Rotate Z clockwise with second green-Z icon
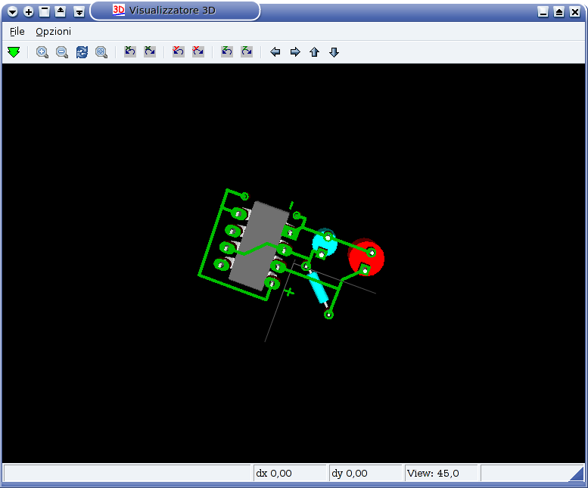The height and width of the screenshot is (488, 588). [247, 51]
